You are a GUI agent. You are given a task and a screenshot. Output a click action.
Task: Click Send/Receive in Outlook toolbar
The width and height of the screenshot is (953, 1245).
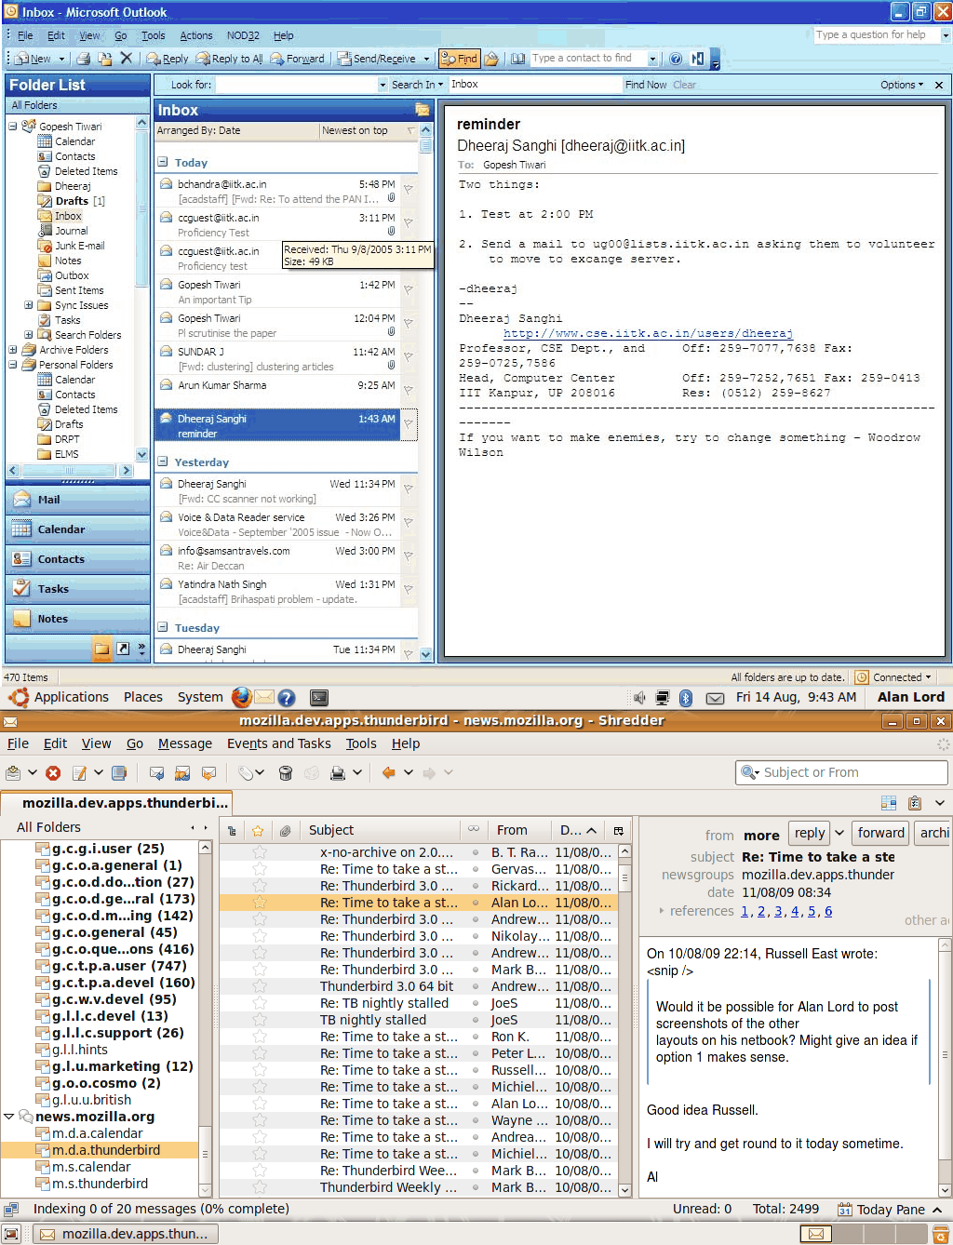coord(377,59)
